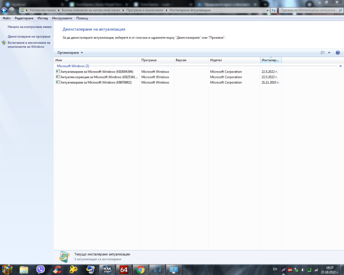344x275 pixels.
Task: Open Windows Explorer from the taskbar
Action: coord(24,270)
